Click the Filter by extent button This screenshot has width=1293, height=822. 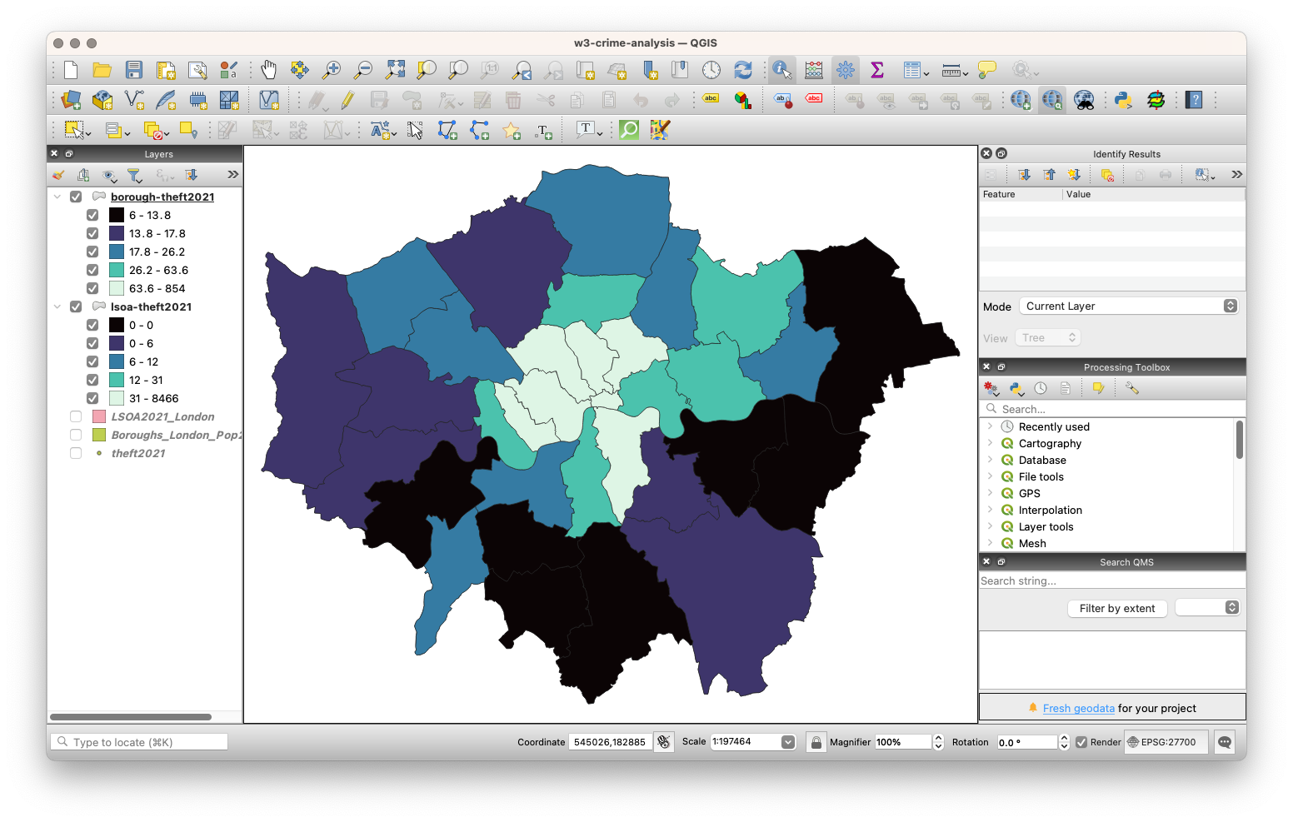click(x=1117, y=608)
